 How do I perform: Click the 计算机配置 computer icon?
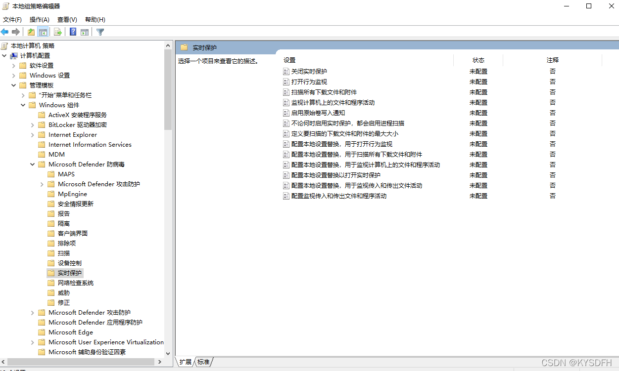(14, 56)
